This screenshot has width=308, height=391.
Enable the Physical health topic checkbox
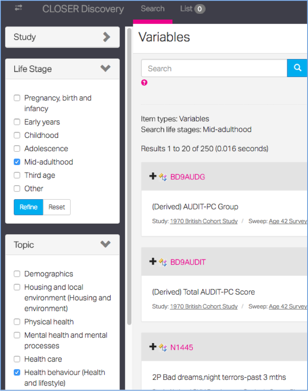17,322
